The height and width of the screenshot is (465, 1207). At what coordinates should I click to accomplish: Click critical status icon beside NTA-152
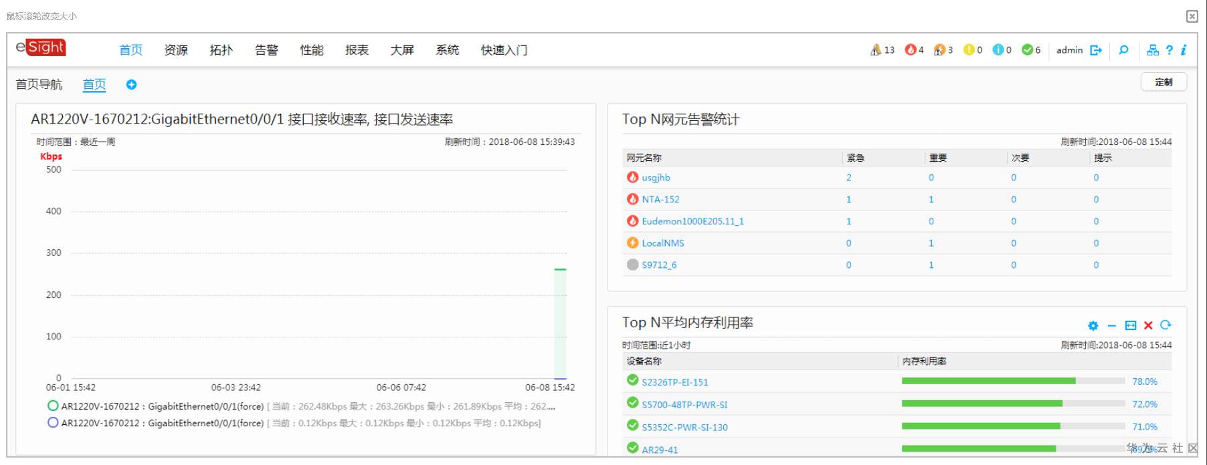point(632,199)
